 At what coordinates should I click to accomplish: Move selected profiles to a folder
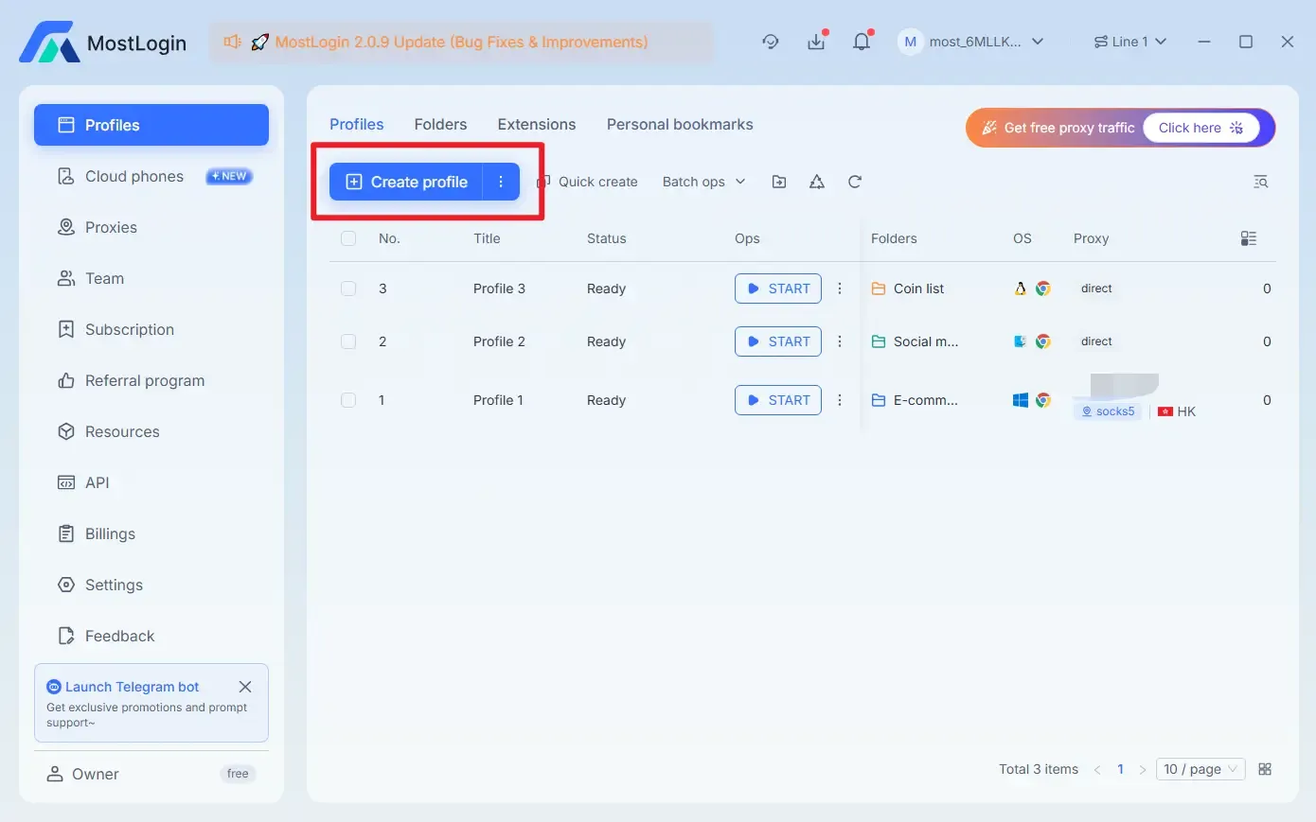(x=778, y=181)
